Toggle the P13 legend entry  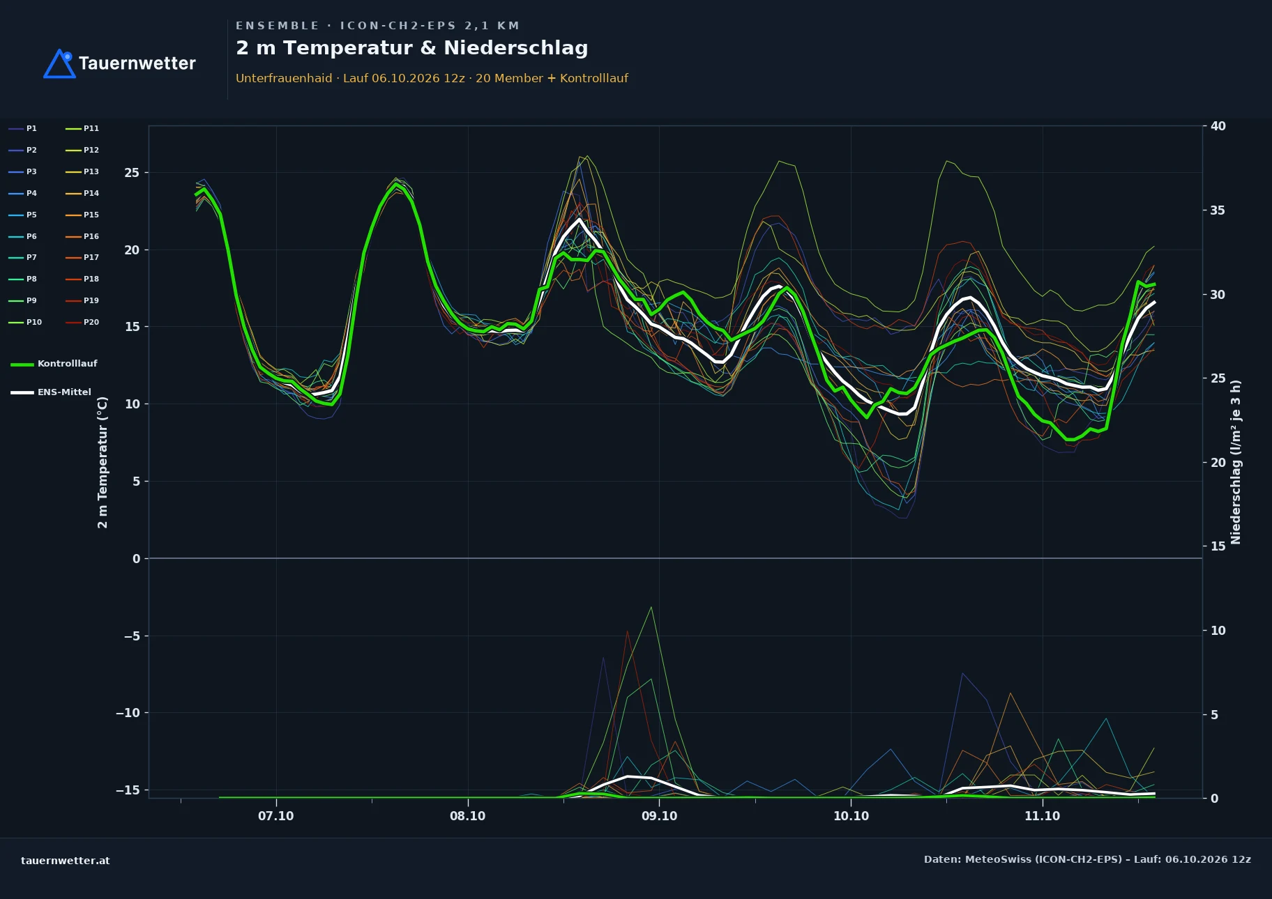click(82, 171)
